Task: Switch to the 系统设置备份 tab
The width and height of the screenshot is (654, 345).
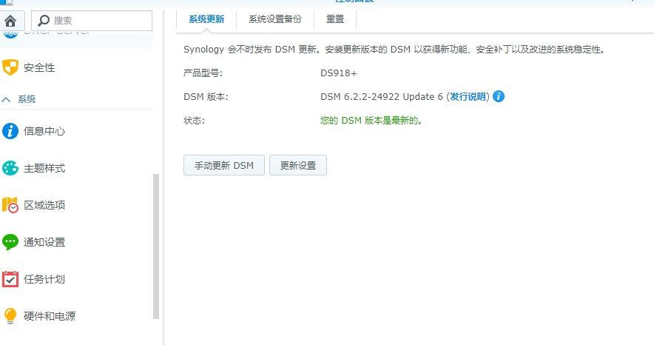Action: tap(274, 20)
